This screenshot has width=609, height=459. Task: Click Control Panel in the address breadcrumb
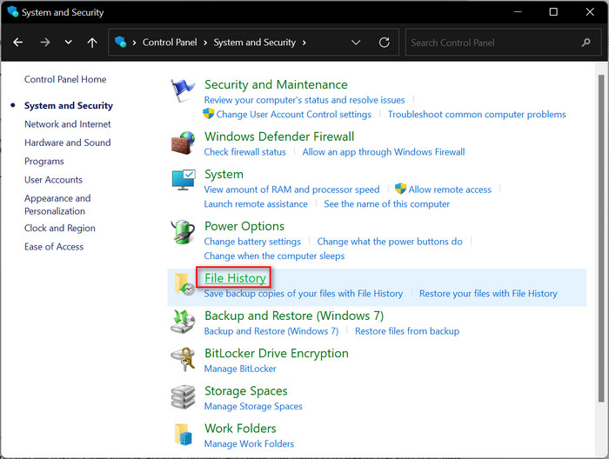[170, 43]
